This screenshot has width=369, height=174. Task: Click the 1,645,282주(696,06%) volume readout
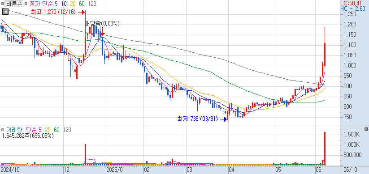point(28,136)
